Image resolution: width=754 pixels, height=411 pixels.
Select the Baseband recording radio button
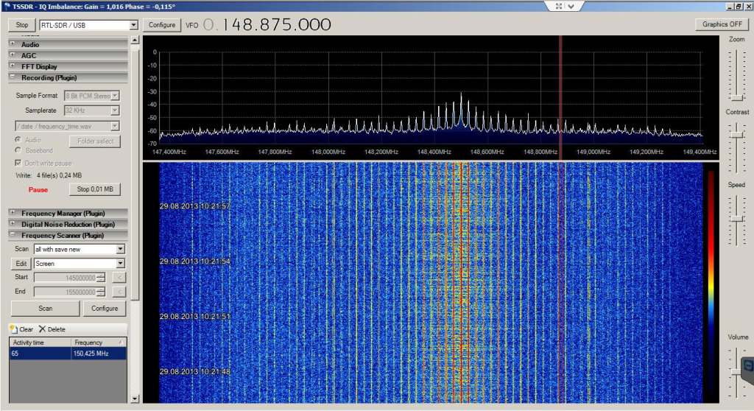pos(18,151)
